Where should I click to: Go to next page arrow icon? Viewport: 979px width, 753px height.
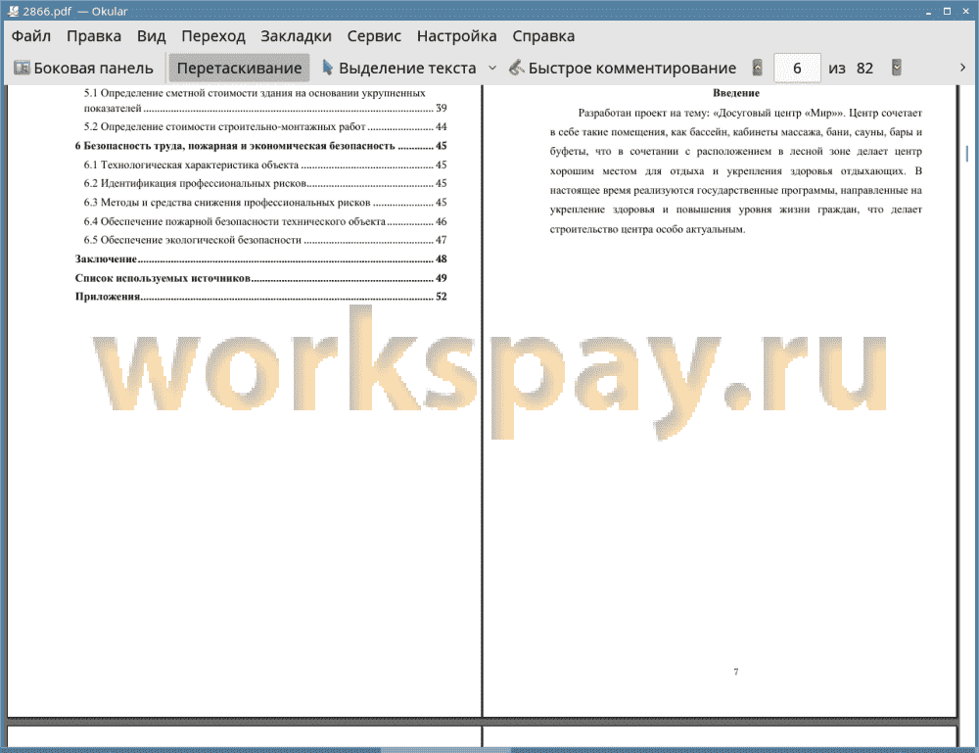point(897,68)
